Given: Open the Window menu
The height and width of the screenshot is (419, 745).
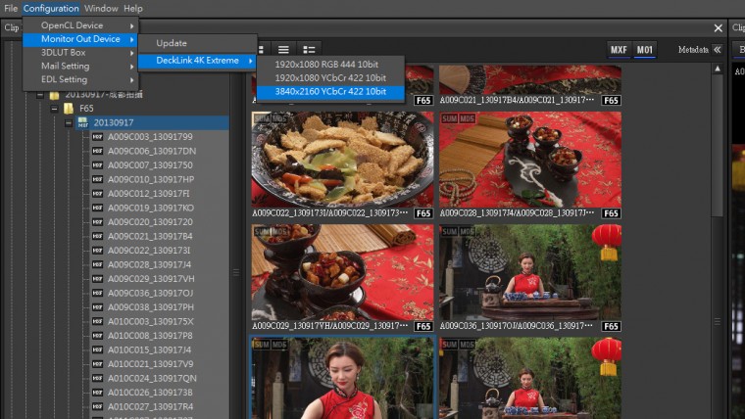Looking at the screenshot, I should (101, 8).
